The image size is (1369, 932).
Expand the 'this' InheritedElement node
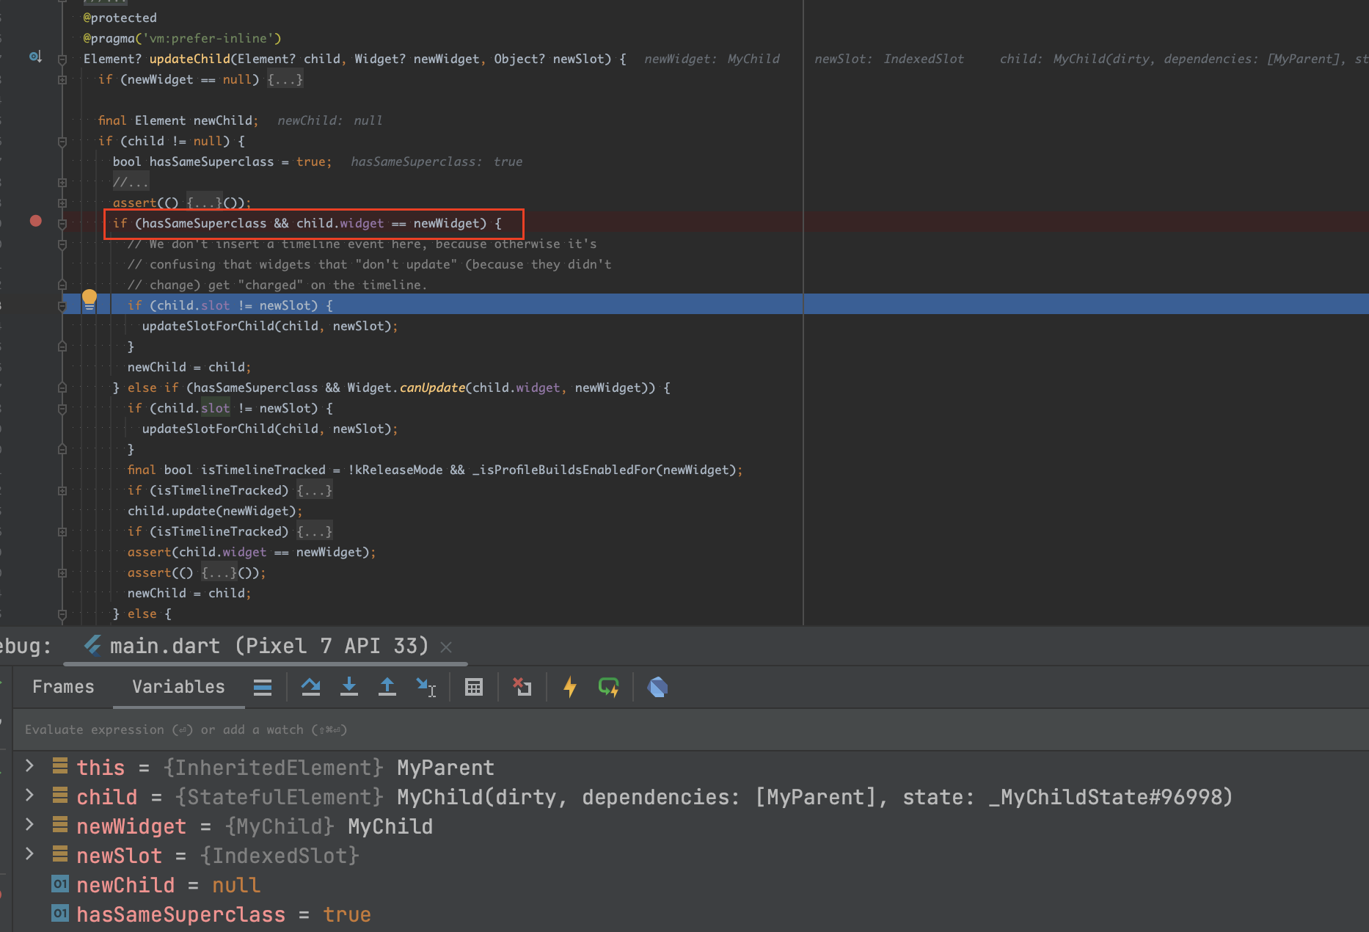[x=29, y=766]
